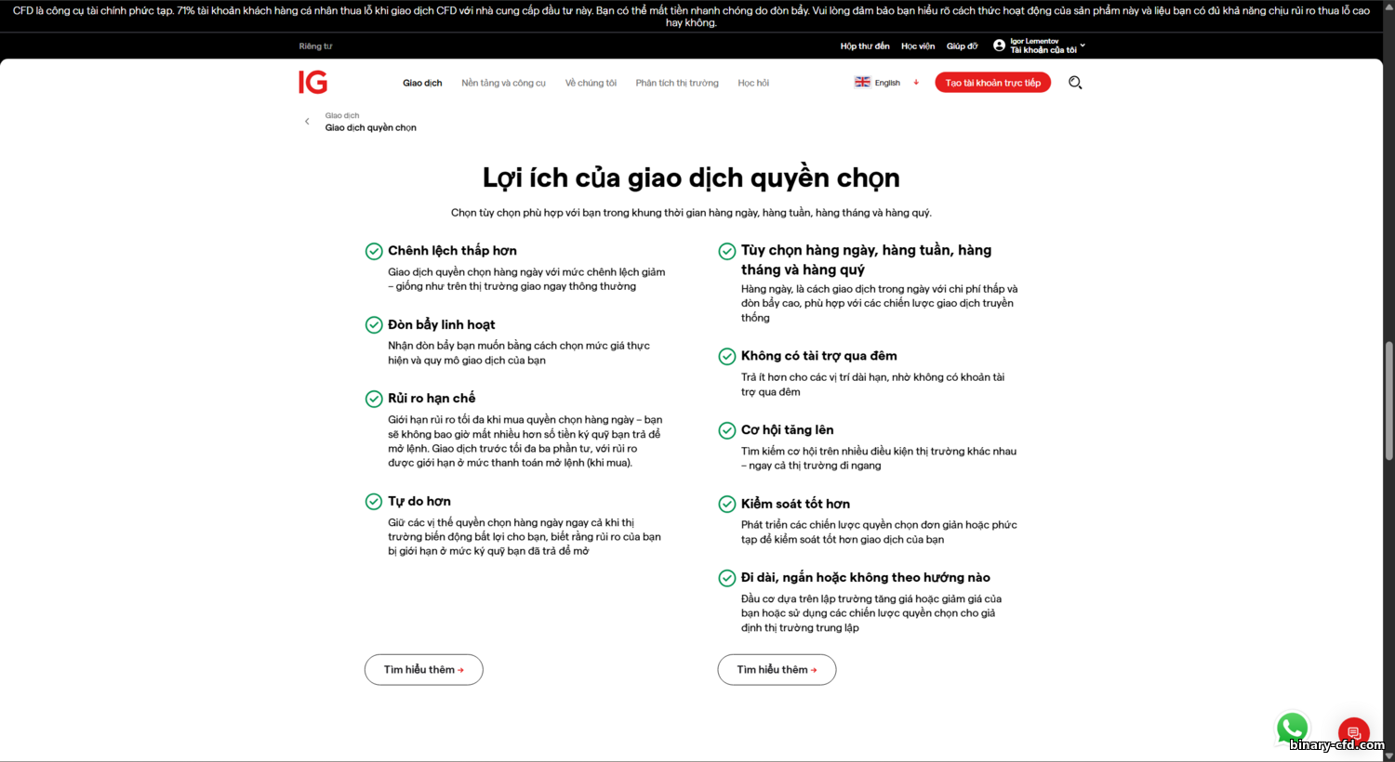Click checkmark icon next to Cơ hội tăng lên
The height and width of the screenshot is (762, 1395).
click(727, 430)
